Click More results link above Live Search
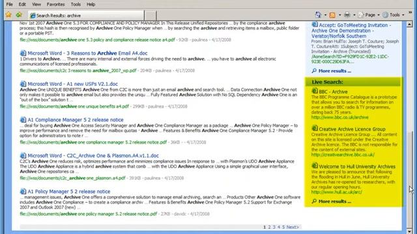 pos(334,71)
